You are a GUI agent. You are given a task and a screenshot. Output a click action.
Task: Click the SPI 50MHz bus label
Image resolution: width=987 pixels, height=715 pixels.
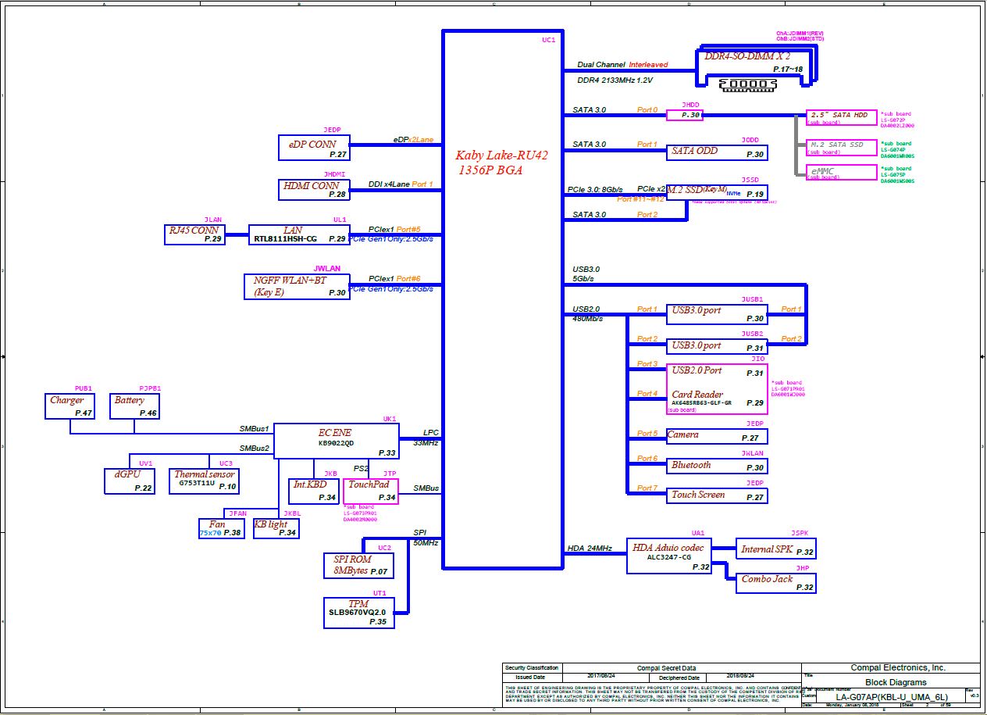point(426,537)
